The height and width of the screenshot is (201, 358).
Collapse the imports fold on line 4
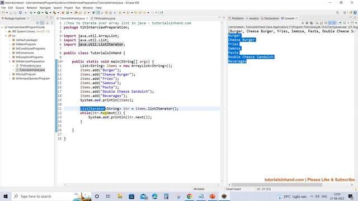pos(62,36)
